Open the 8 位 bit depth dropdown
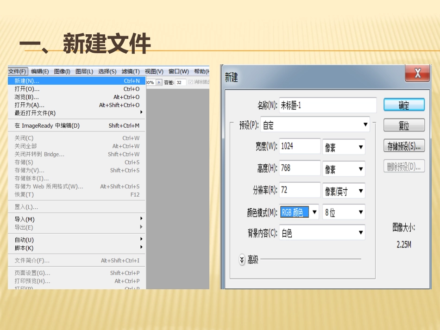Image resolution: width=440 pixels, height=330 pixels. pos(344,212)
